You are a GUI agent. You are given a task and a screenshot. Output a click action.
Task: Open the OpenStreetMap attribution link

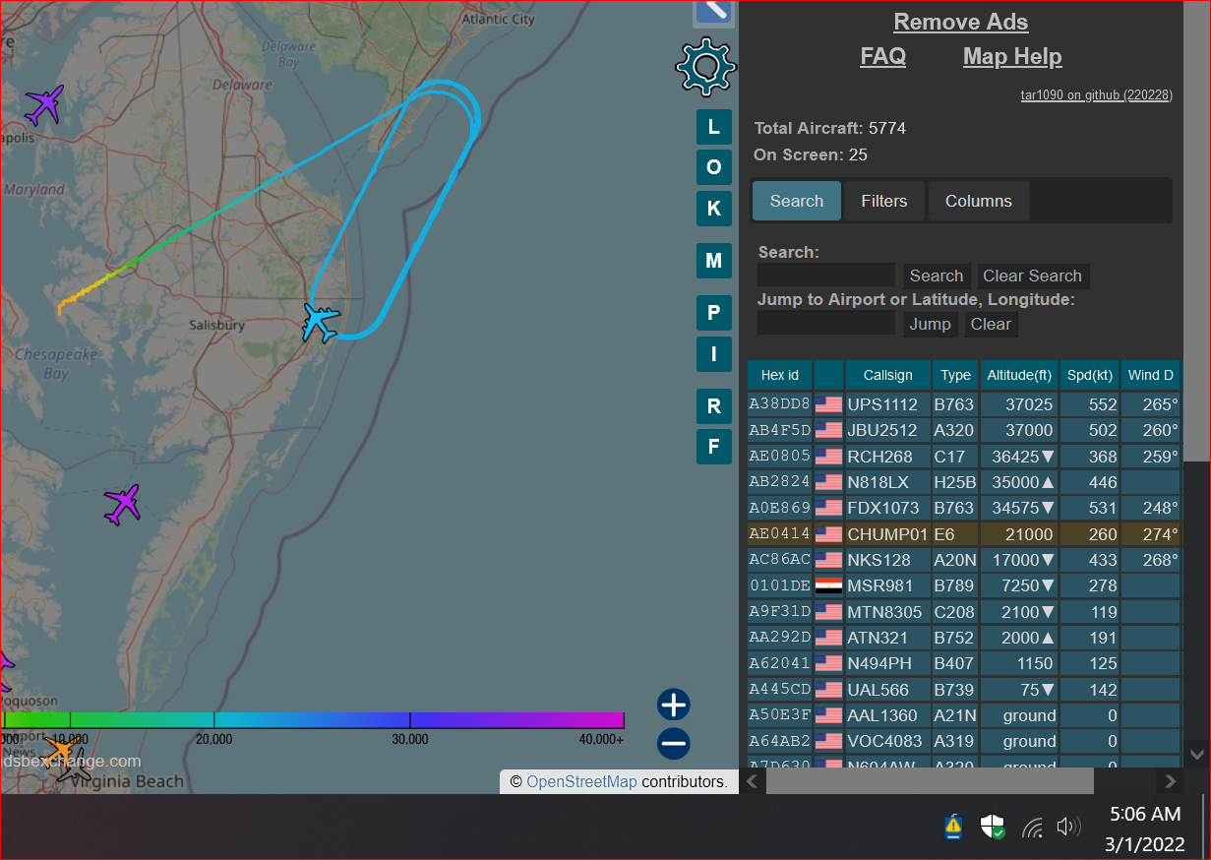[x=582, y=782]
